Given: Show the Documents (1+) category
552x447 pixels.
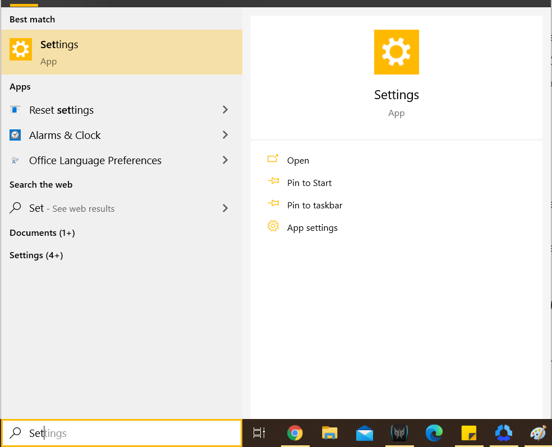Looking at the screenshot, I should 42,233.
